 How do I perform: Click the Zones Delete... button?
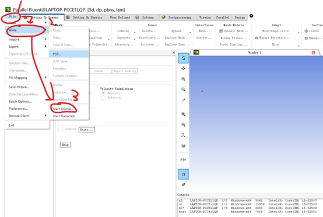pos(149,31)
